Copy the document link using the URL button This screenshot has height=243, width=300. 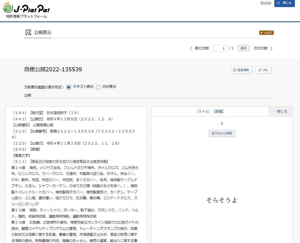click(263, 70)
